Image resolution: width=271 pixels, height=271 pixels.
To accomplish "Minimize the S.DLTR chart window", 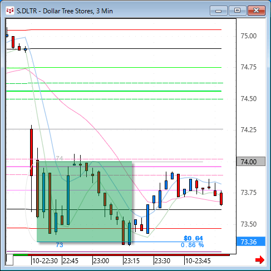I will [219, 11].
